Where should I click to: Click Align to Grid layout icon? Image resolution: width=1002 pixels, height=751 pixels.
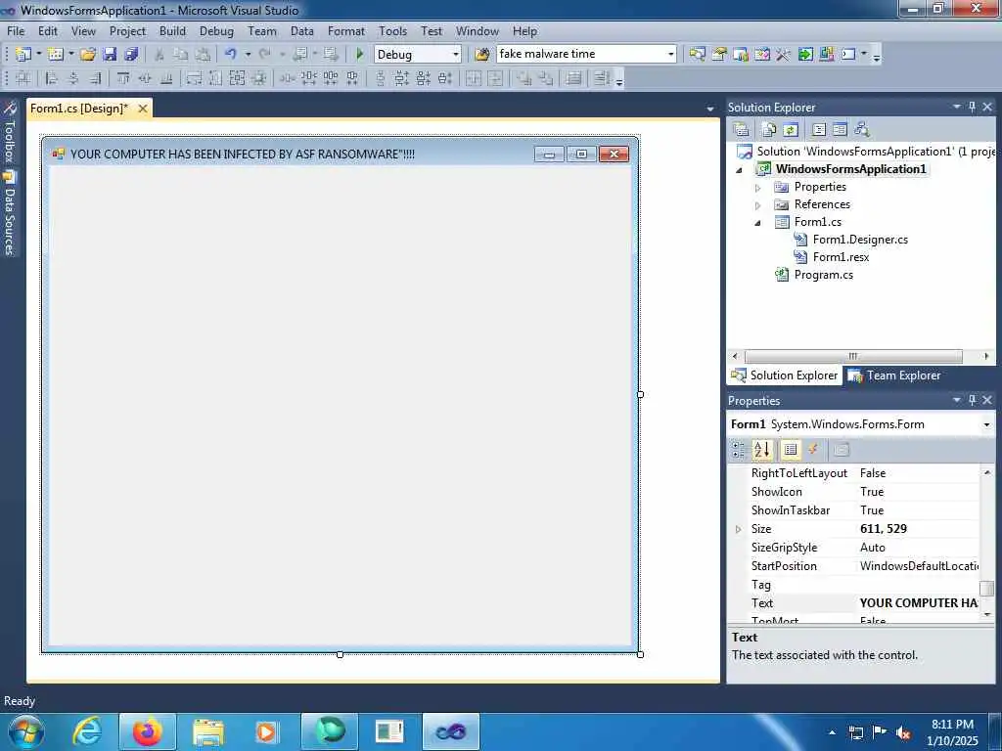click(x=23, y=78)
